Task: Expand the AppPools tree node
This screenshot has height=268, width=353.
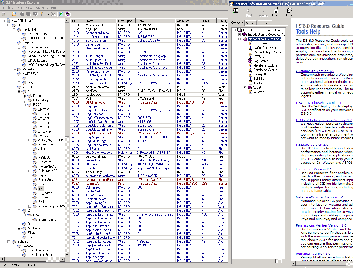Action: 19,228
